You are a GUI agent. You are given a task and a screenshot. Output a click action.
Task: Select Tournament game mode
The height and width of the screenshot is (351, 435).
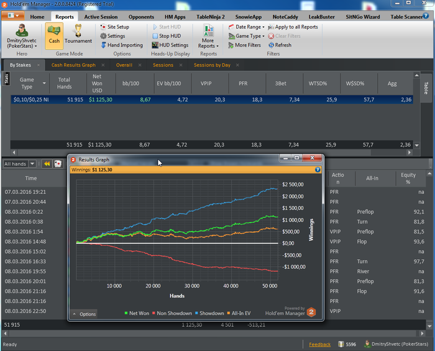point(78,34)
